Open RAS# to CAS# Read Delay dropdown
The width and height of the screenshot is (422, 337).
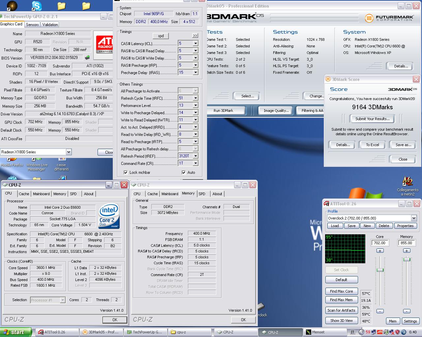[196, 51]
